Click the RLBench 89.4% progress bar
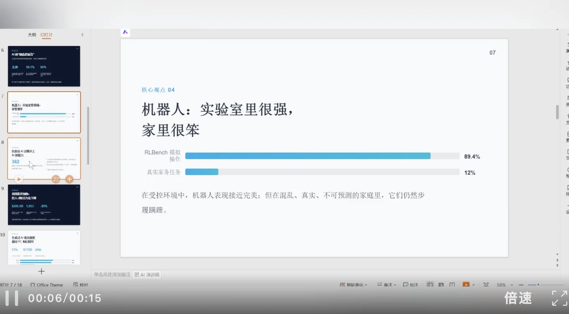Image resolution: width=569 pixels, height=314 pixels. (322, 156)
